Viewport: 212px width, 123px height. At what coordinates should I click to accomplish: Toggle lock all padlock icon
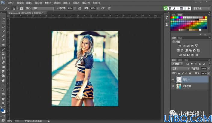click(190, 73)
